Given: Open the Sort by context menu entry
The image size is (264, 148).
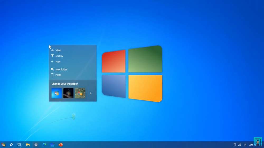Looking at the screenshot, I should click(73, 56).
